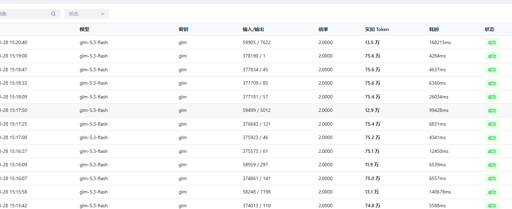The width and height of the screenshot is (512, 209).
Task: Click the 375923 / 46 input/output value
Action: pyautogui.click(x=255, y=137)
